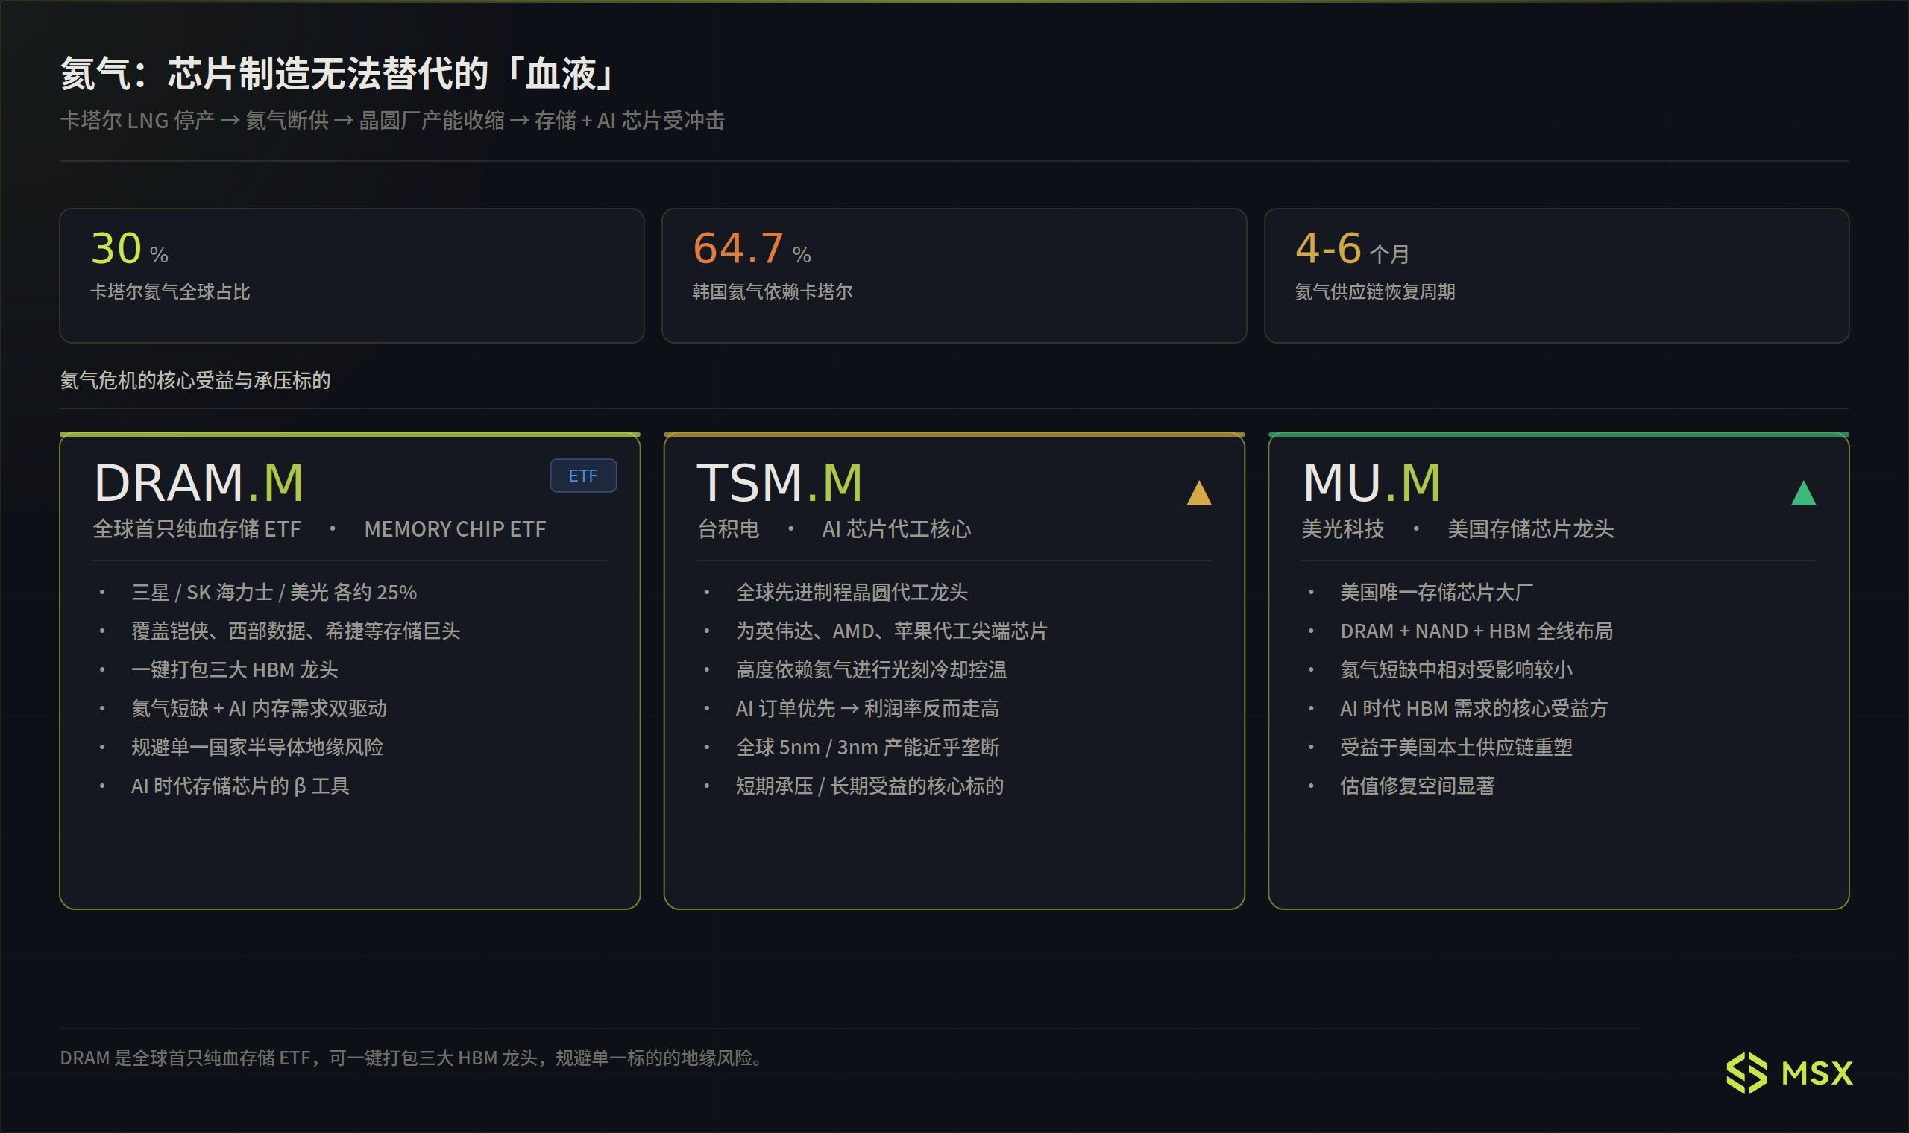Viewport: 1909px width, 1133px height.
Task: Select the TSM.M ticker title
Action: click(x=779, y=483)
